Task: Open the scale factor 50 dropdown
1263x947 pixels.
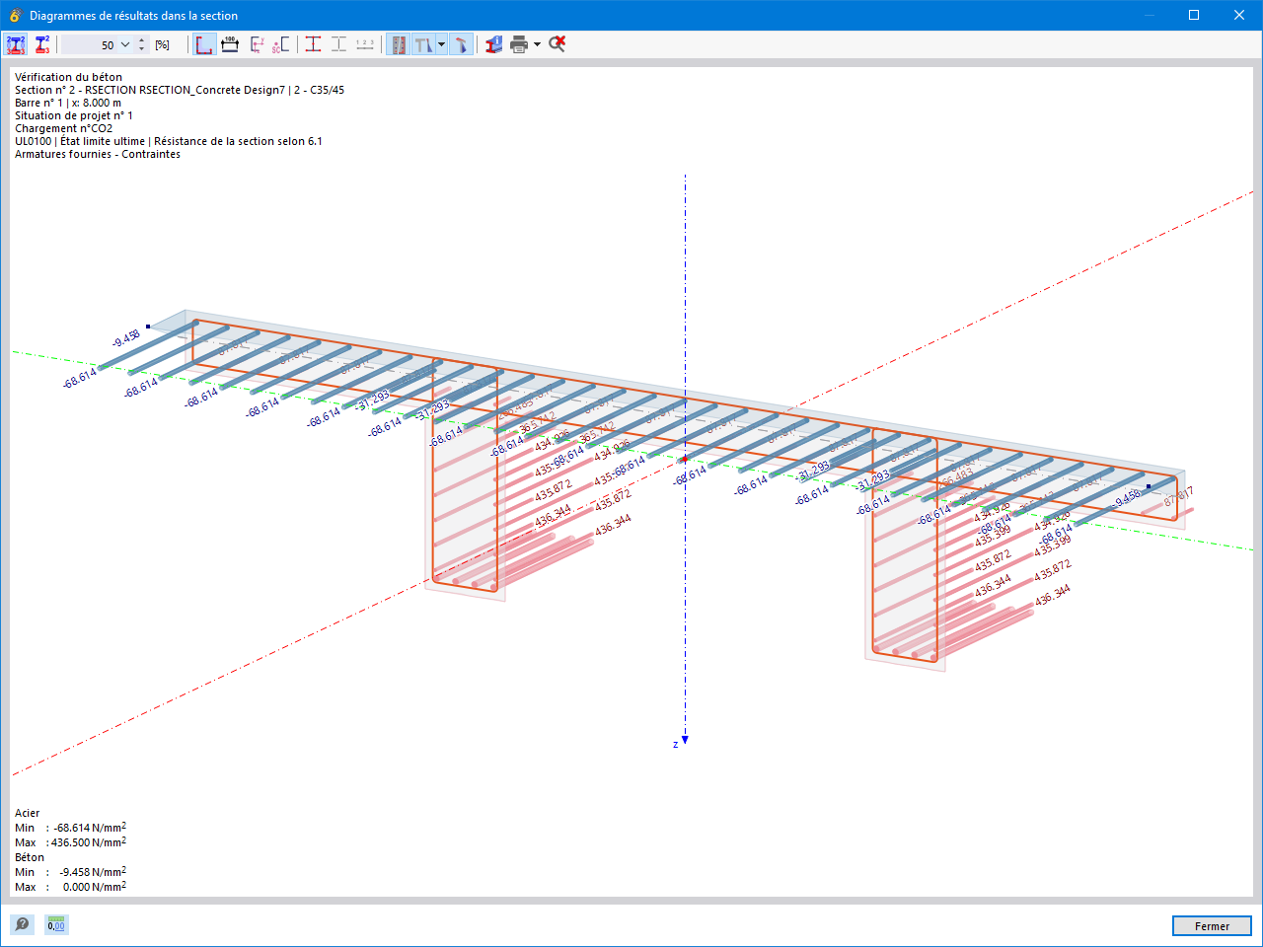Action: [125, 44]
